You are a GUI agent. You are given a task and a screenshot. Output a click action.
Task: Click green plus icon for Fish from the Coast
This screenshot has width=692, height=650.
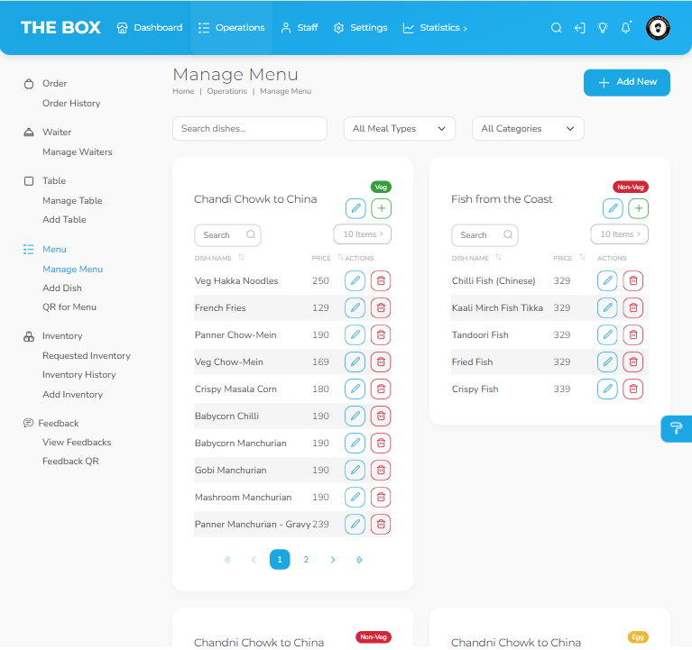click(x=639, y=208)
